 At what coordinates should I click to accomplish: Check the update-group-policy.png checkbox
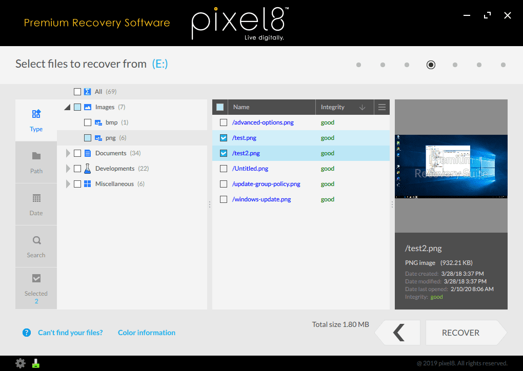click(x=224, y=183)
